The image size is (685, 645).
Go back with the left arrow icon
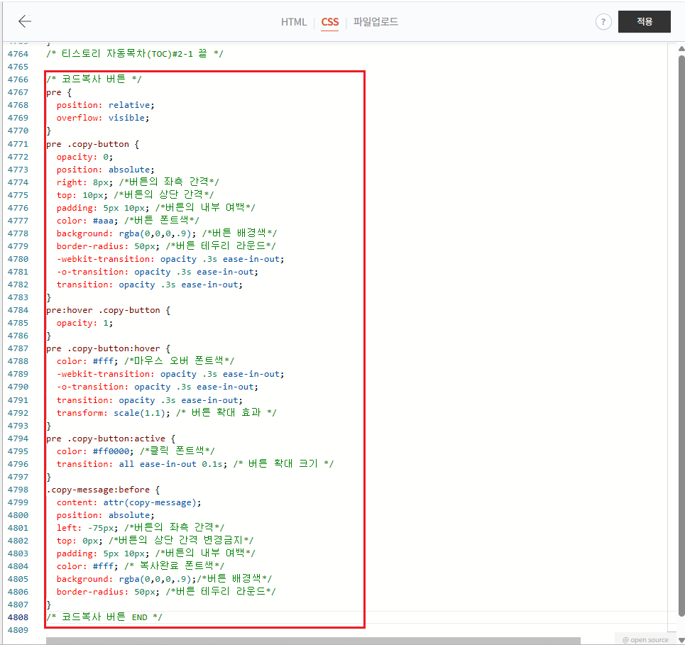pyautogui.click(x=25, y=21)
